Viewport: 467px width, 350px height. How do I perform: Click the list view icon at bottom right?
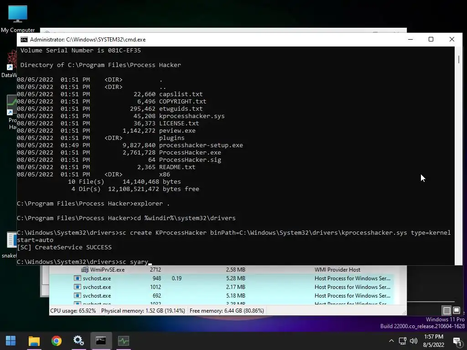pyautogui.click(x=446, y=311)
